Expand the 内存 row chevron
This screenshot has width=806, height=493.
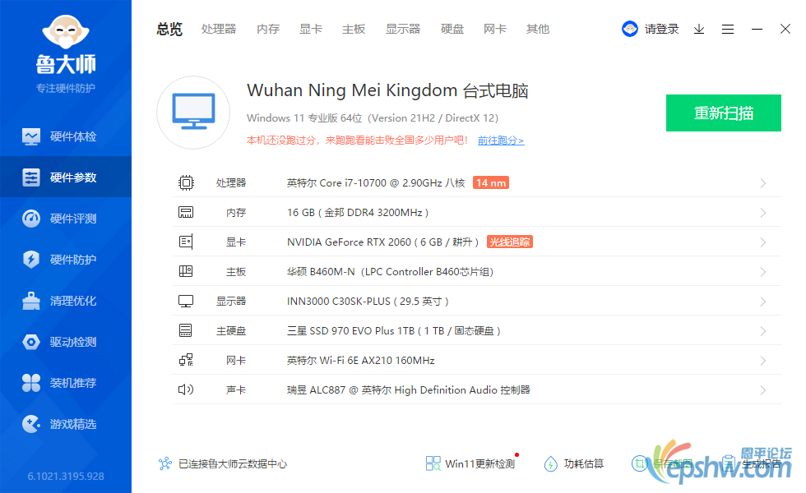pos(763,213)
